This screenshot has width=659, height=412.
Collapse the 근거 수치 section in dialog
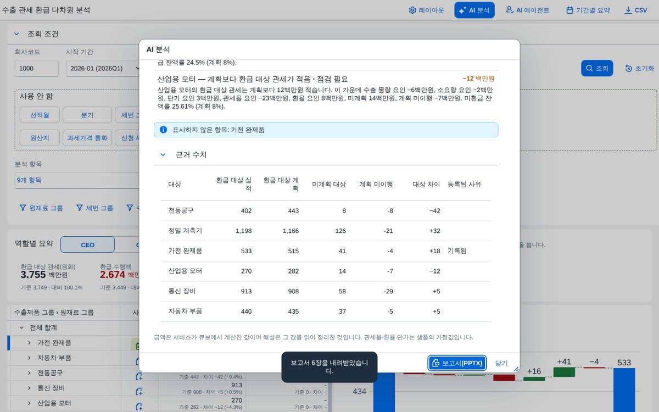click(163, 155)
